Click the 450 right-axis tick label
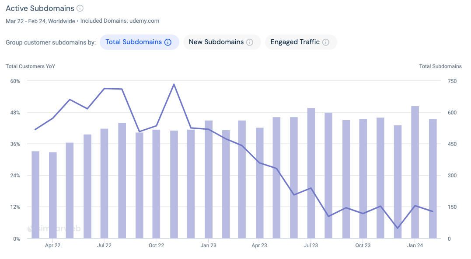 [452, 144]
